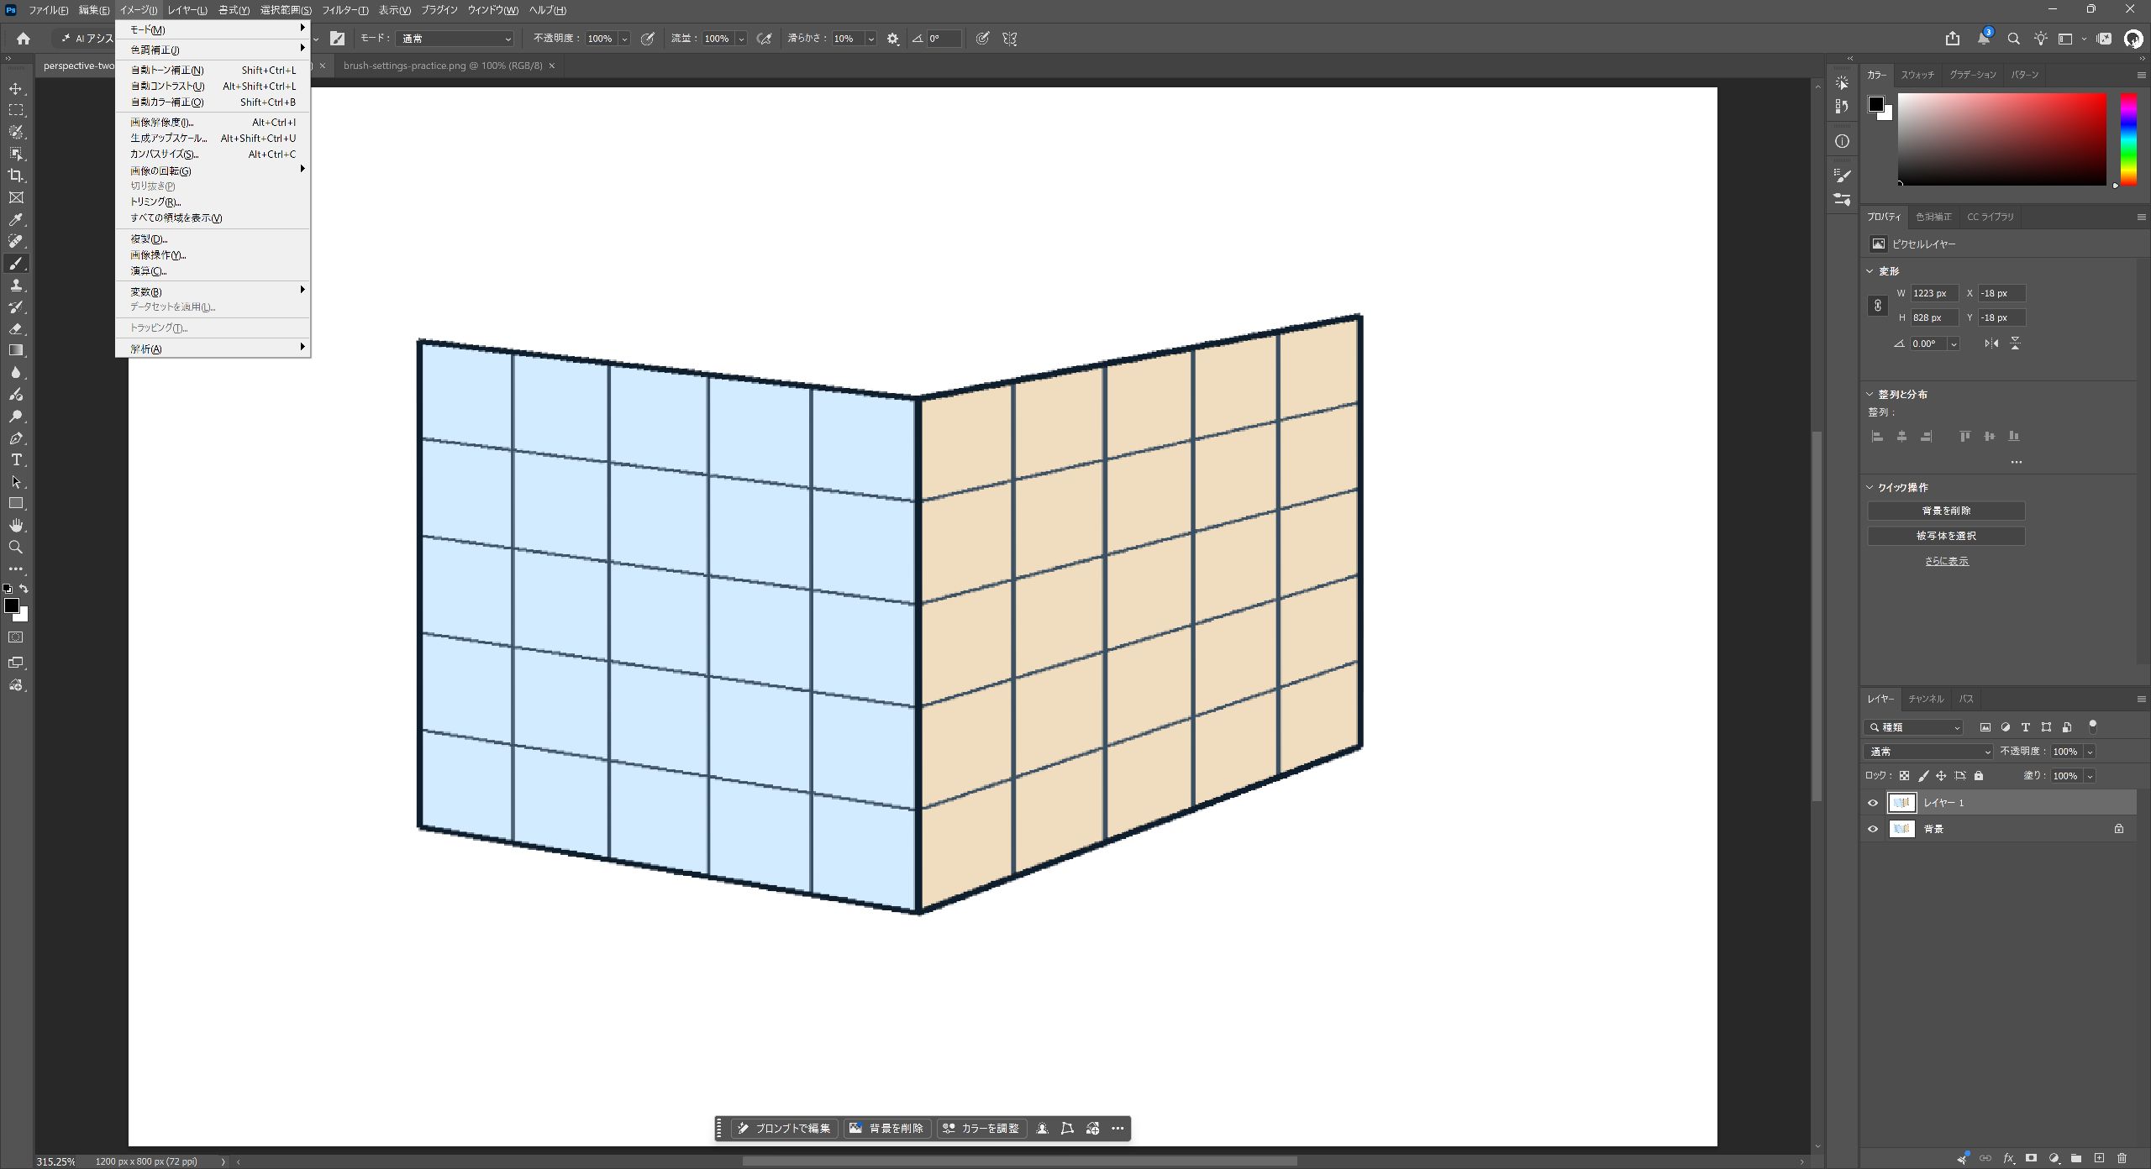Switch to the チャンネル tab
The height and width of the screenshot is (1169, 2151).
point(1925,699)
